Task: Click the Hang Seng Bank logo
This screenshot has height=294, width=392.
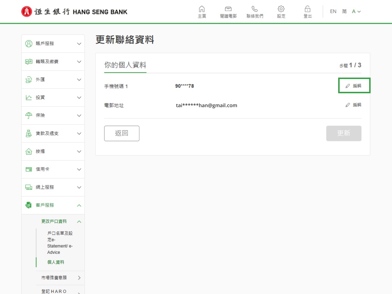Action: 74,12
